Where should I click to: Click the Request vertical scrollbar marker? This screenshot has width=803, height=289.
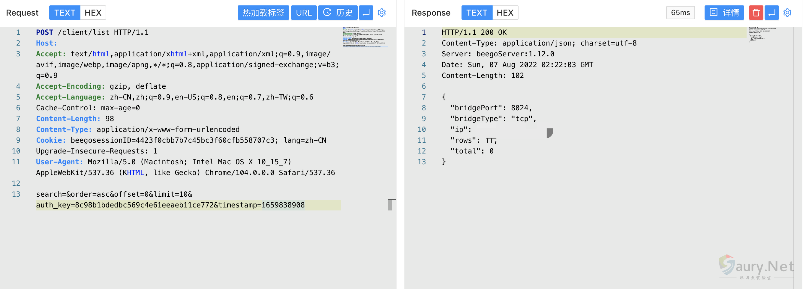(x=390, y=204)
